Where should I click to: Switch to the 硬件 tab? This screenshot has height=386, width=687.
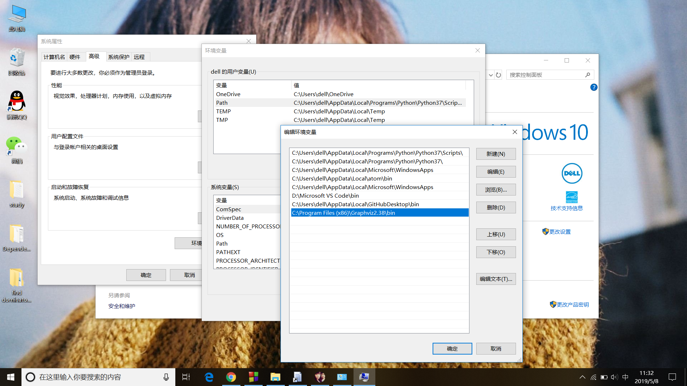pyautogui.click(x=75, y=57)
